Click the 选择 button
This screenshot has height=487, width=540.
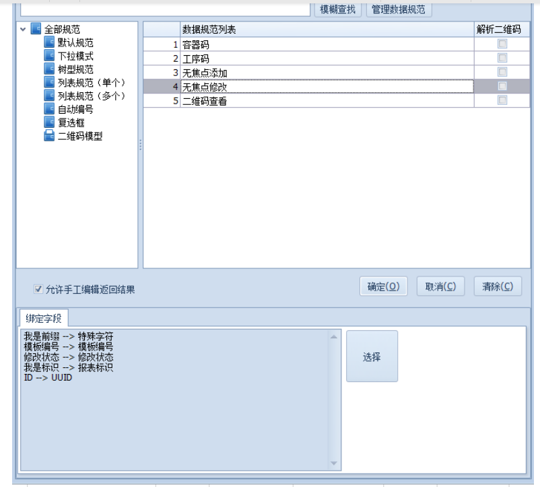(x=372, y=357)
